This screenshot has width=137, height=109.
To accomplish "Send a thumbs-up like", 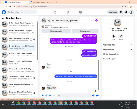I will [x=98, y=95].
